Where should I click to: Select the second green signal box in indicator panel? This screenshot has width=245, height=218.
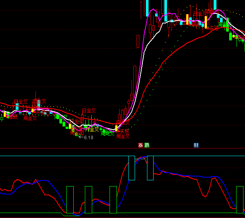point(88,200)
